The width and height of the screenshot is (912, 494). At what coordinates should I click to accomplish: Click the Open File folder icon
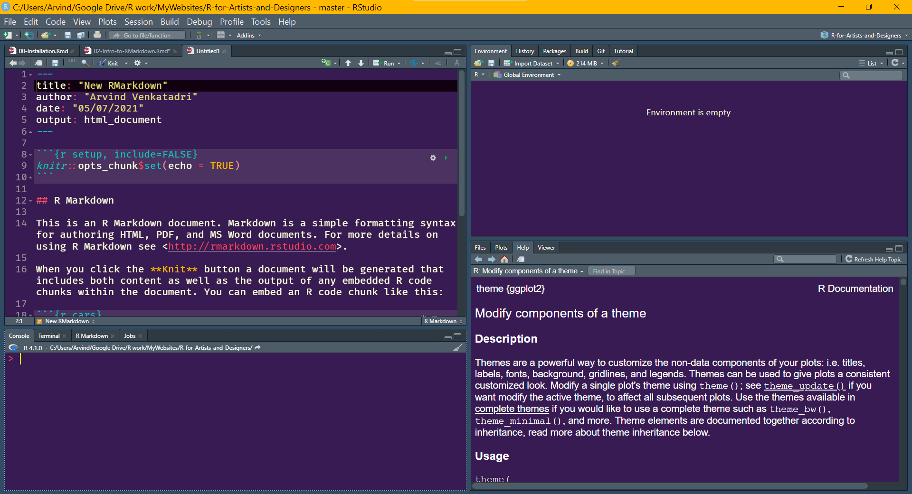click(46, 35)
